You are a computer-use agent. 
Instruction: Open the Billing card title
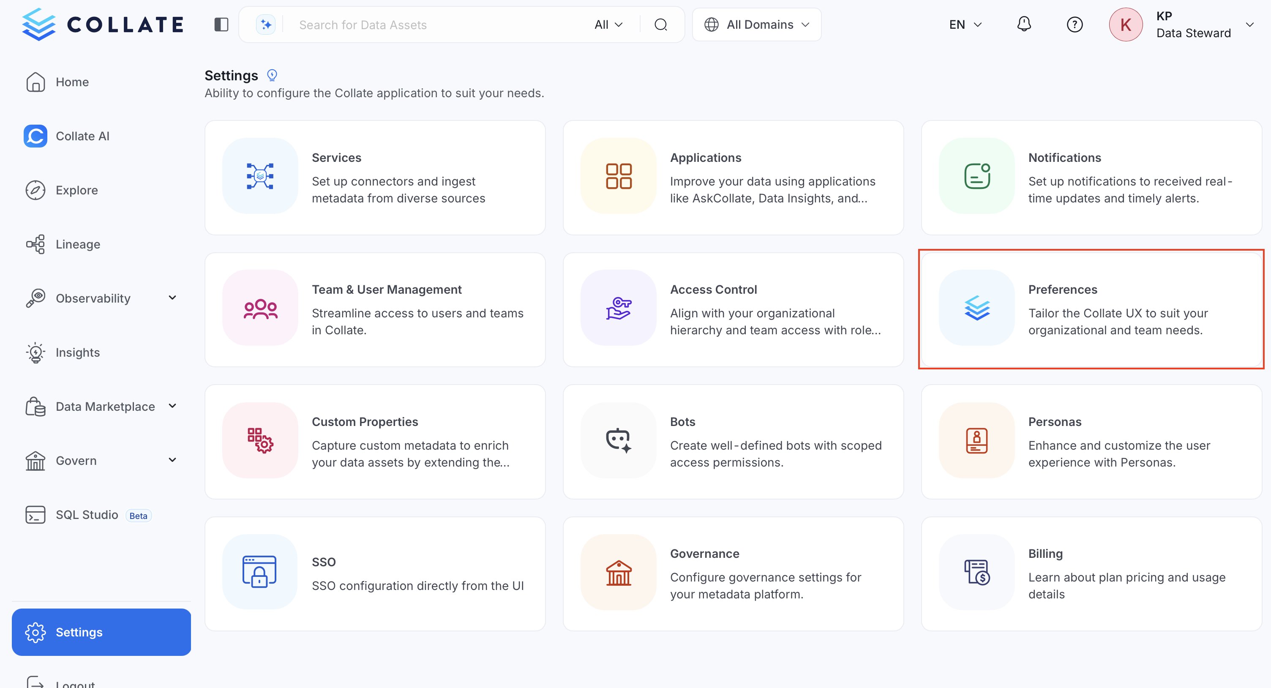pyautogui.click(x=1045, y=554)
